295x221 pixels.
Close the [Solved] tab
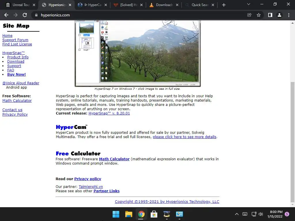point(141,5)
